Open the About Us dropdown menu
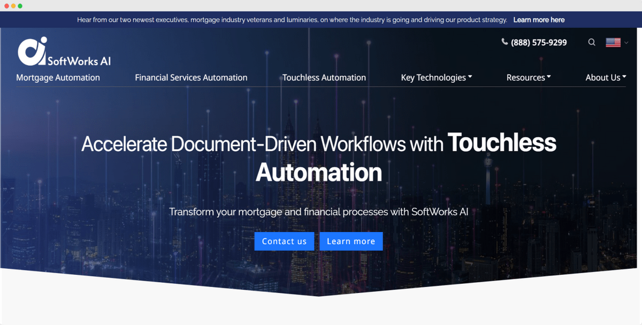Screen dimensions: 642x325 click(x=606, y=78)
